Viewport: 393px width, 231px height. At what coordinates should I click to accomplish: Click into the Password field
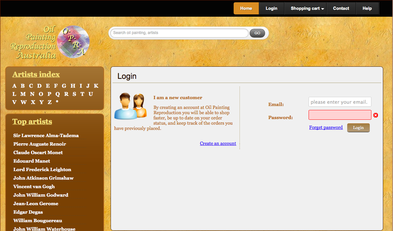click(x=340, y=115)
